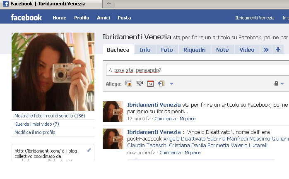Click the thumbnail beside the Angelo Disattivato post

pos(113,139)
